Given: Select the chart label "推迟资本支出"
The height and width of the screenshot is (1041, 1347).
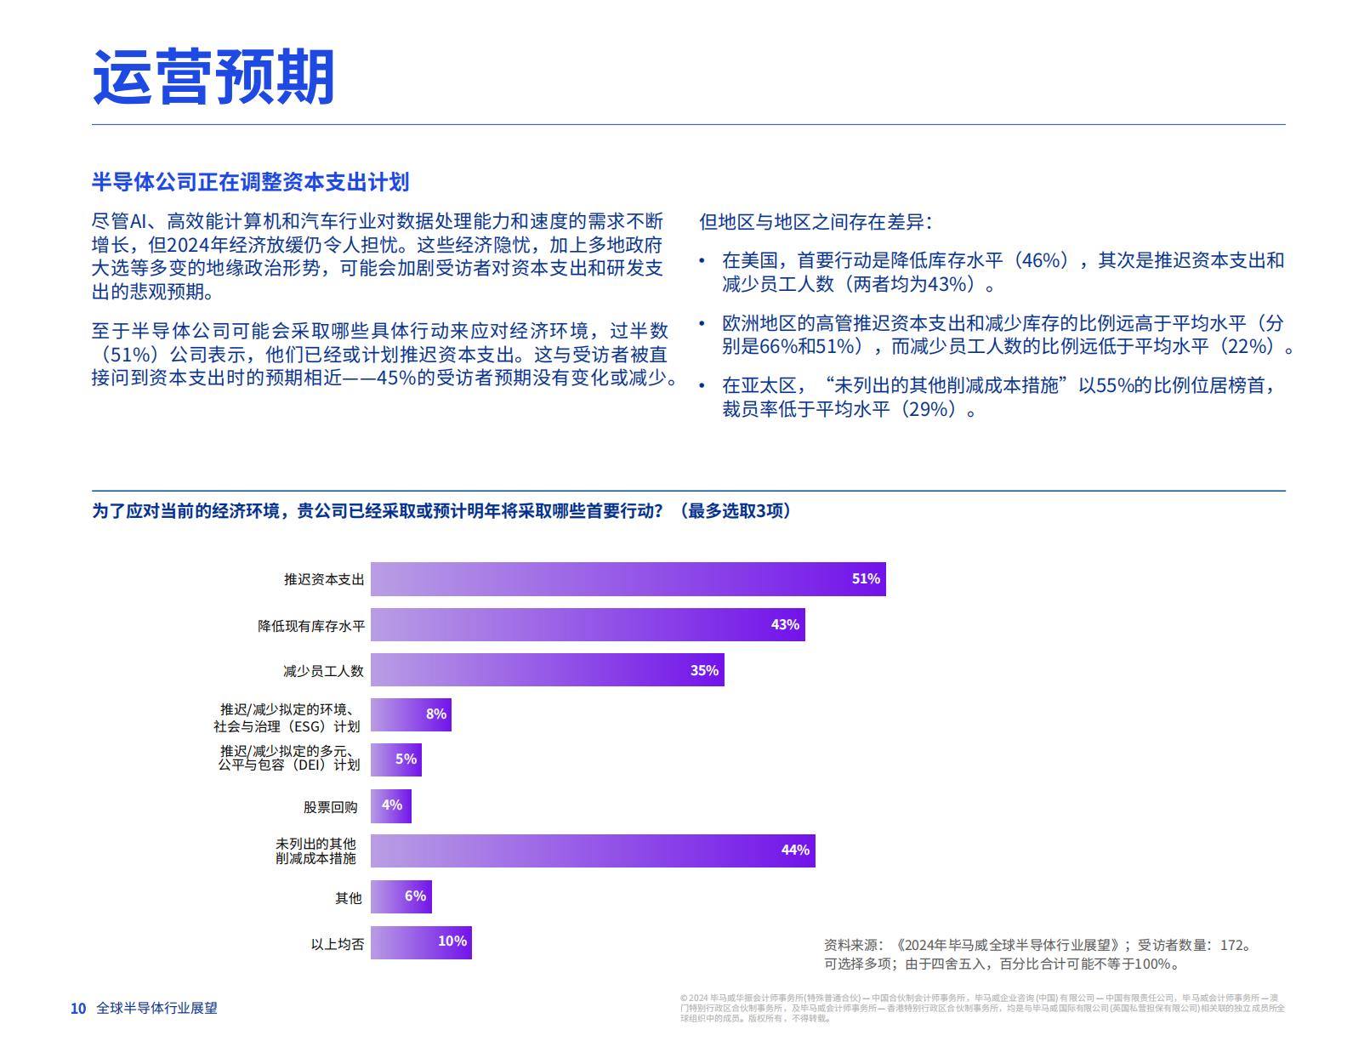Looking at the screenshot, I should pyautogui.click(x=324, y=579).
